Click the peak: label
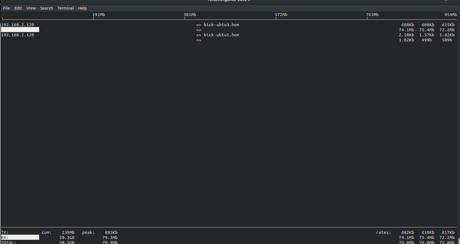This screenshot has width=460, height=244. [x=88, y=232]
